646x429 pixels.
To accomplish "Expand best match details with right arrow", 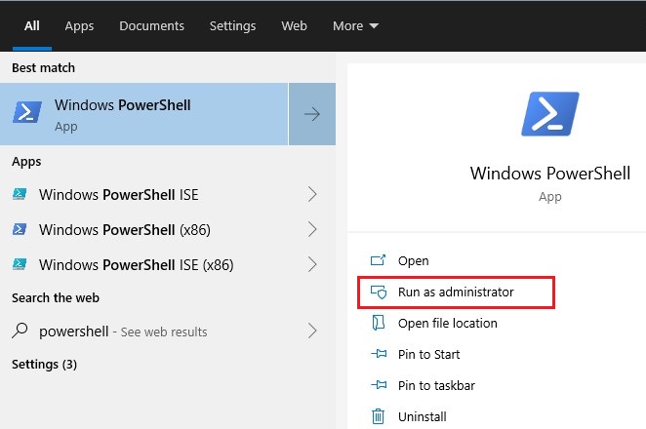I will pos(312,114).
